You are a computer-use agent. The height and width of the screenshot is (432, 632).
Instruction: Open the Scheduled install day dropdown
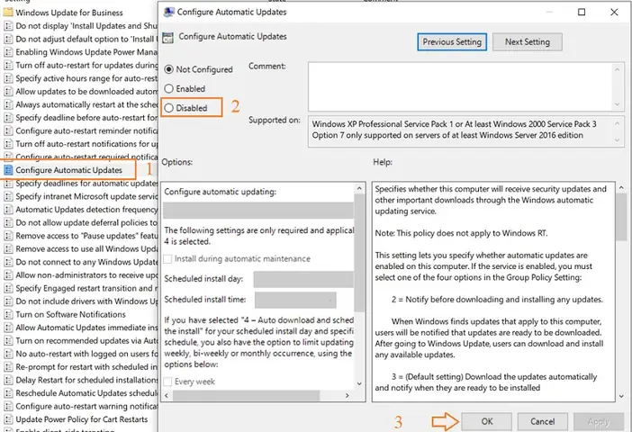(303, 279)
